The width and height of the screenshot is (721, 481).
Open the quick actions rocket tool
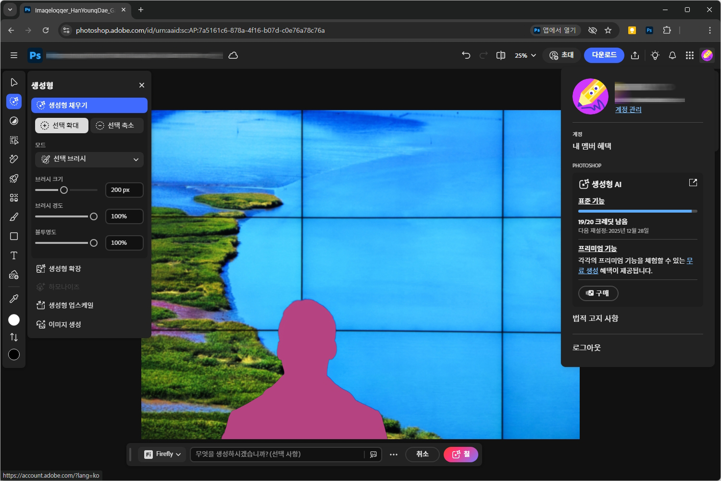(x=14, y=178)
